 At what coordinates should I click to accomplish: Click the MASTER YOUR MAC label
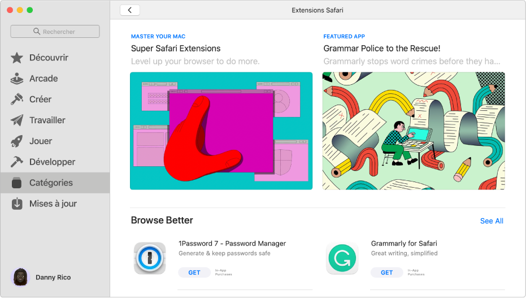tap(158, 36)
